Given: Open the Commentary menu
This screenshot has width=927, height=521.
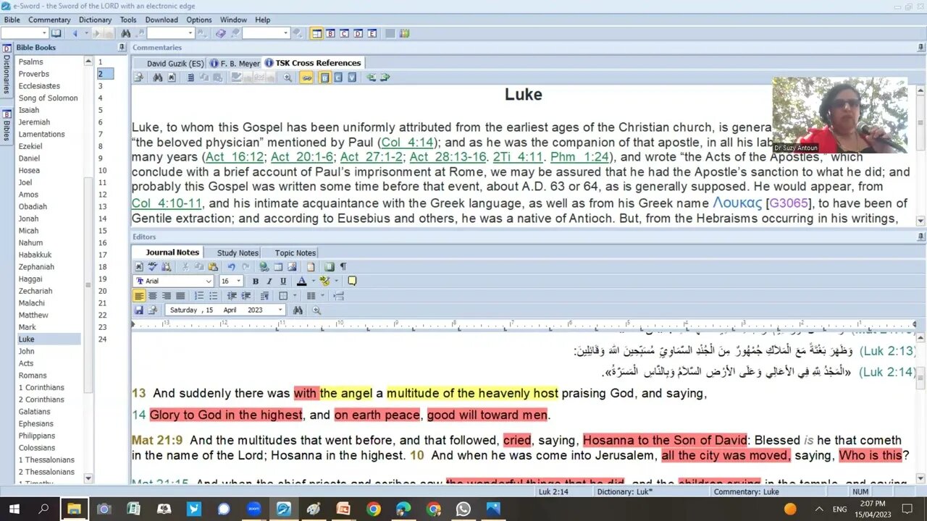Looking at the screenshot, I should pyautogui.click(x=49, y=20).
